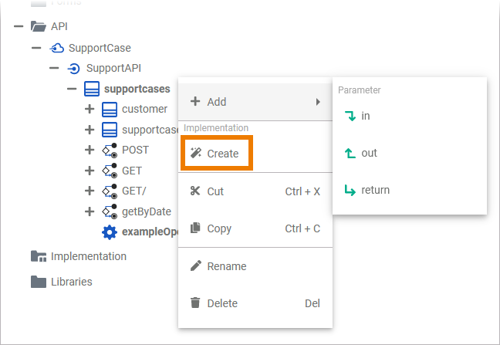Image resolution: width=500 pixels, height=345 pixels.
Task: Collapse the SupportCase tree node
Action: [x=36, y=48]
